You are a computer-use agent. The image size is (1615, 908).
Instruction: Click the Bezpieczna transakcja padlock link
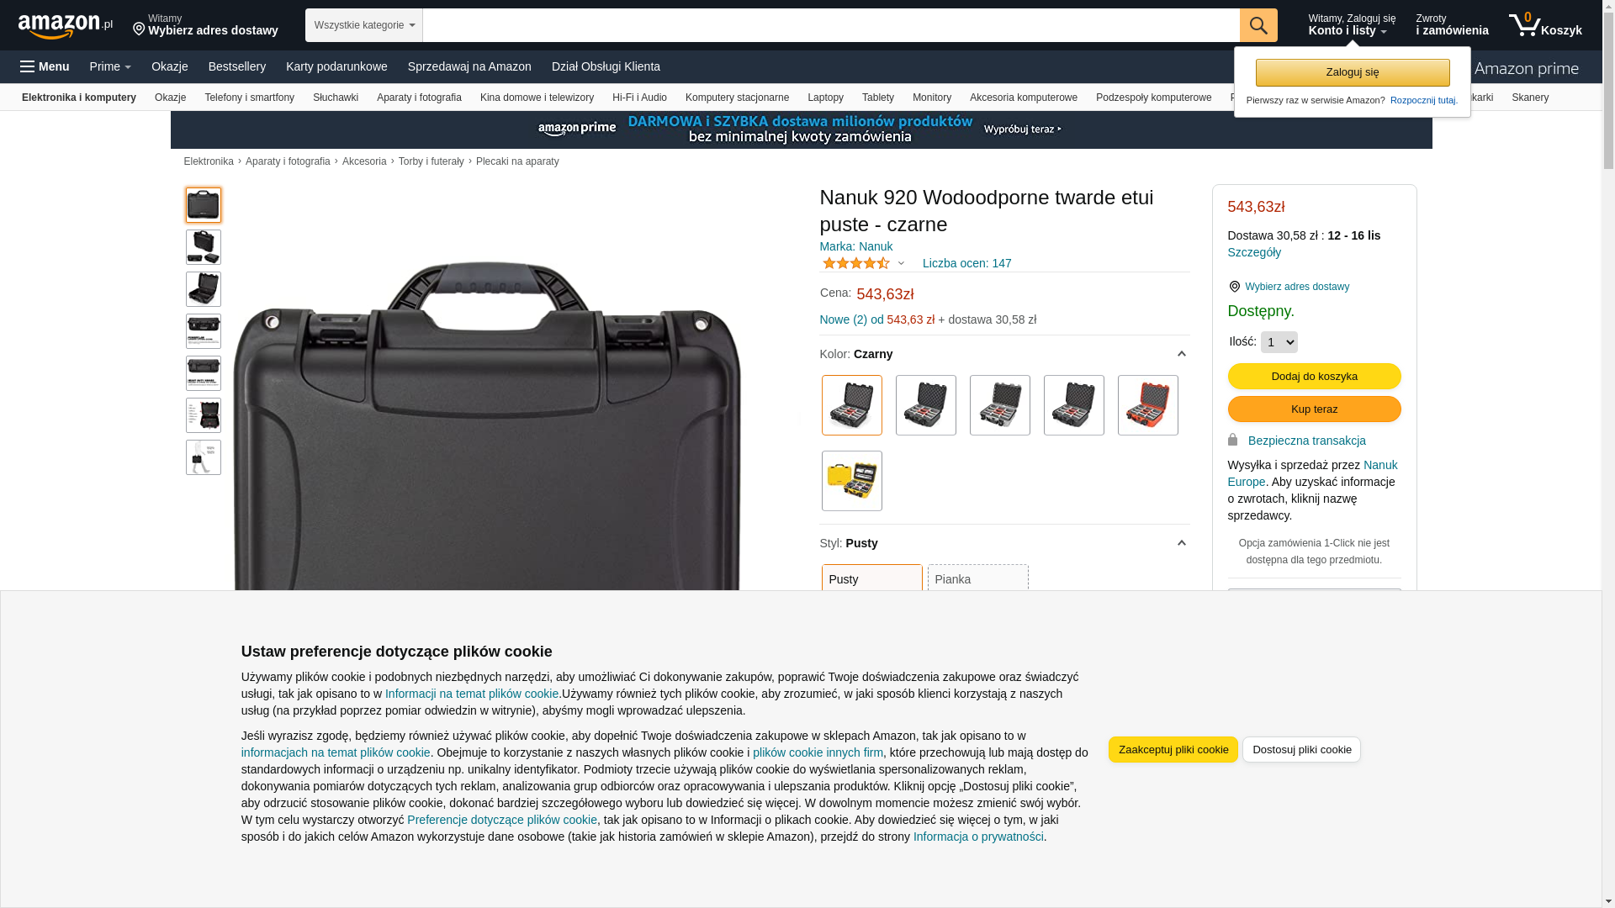tap(1306, 441)
